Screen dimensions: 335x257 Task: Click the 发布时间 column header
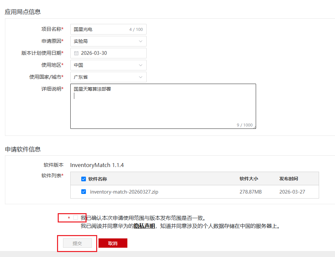289,179
